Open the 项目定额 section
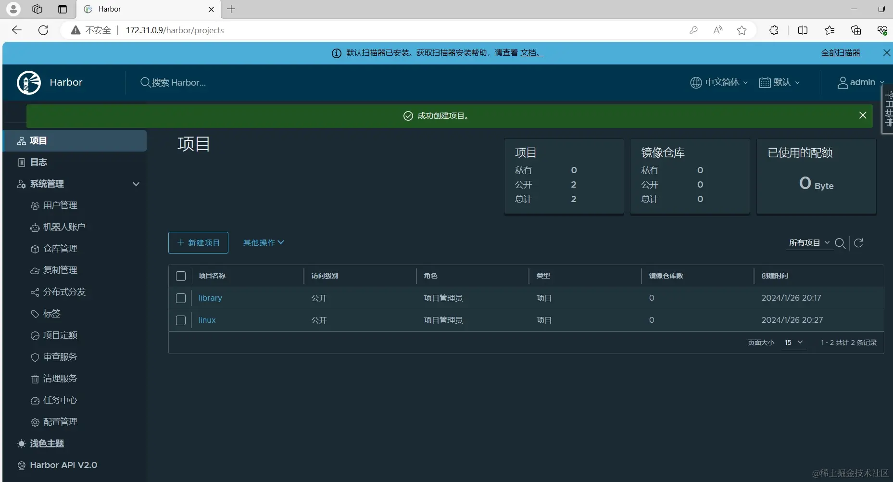 [x=61, y=335]
